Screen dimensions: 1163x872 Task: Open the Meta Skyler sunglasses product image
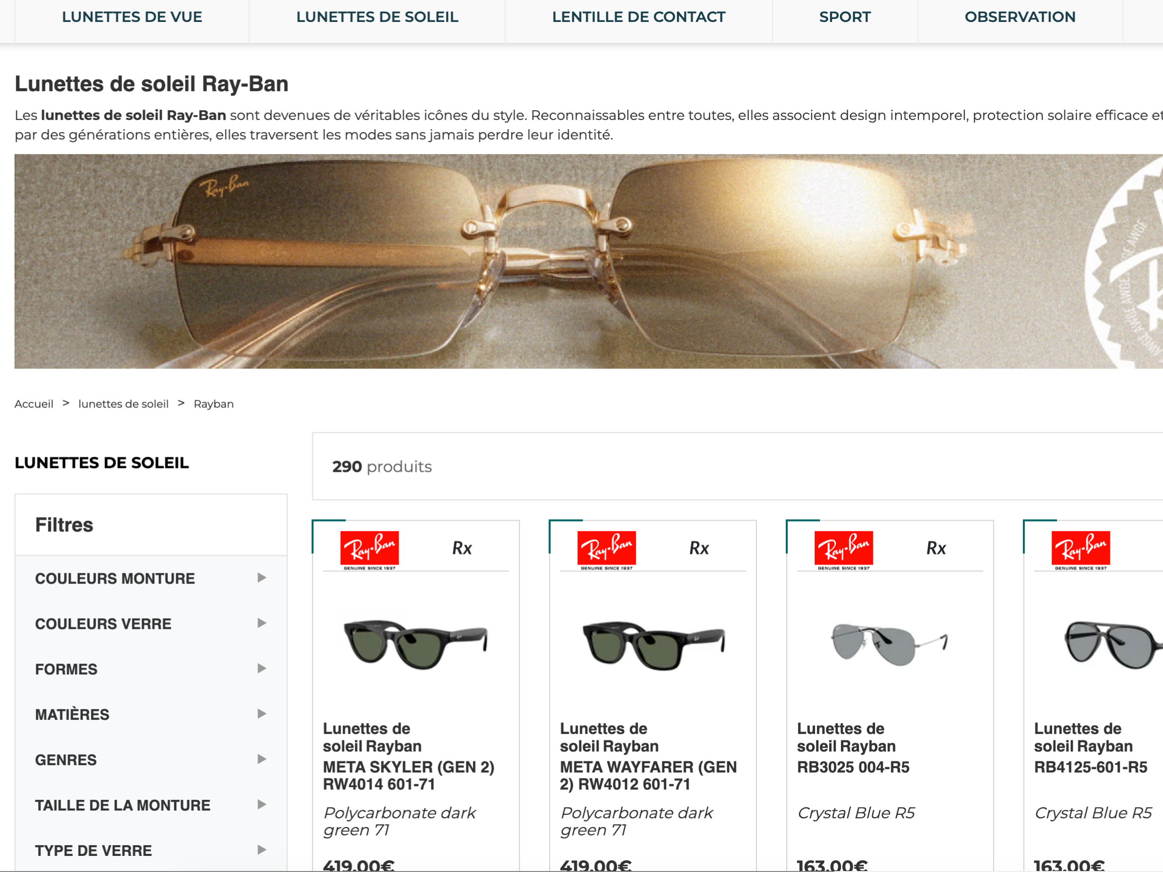tap(416, 644)
